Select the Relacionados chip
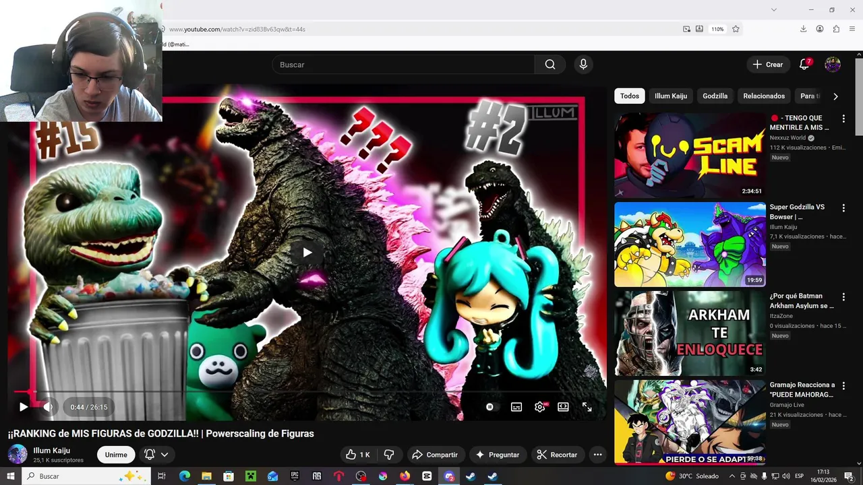This screenshot has width=863, height=485. click(764, 96)
